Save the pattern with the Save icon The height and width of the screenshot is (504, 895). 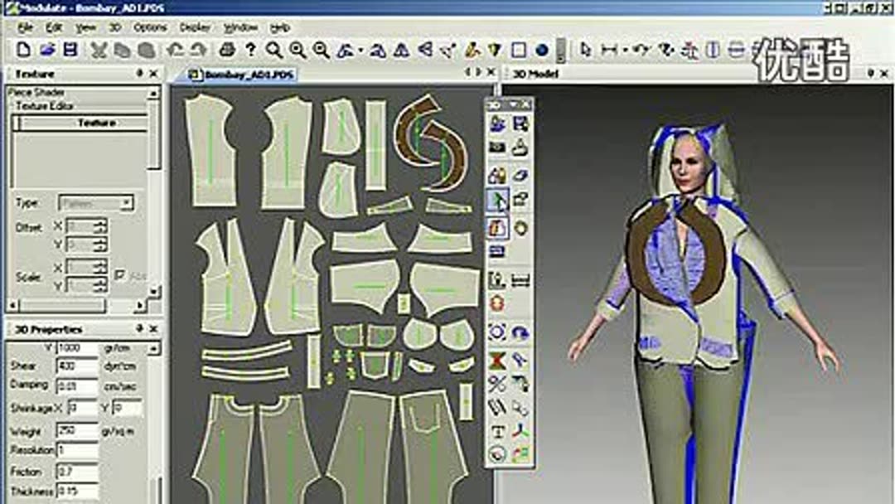tap(70, 47)
